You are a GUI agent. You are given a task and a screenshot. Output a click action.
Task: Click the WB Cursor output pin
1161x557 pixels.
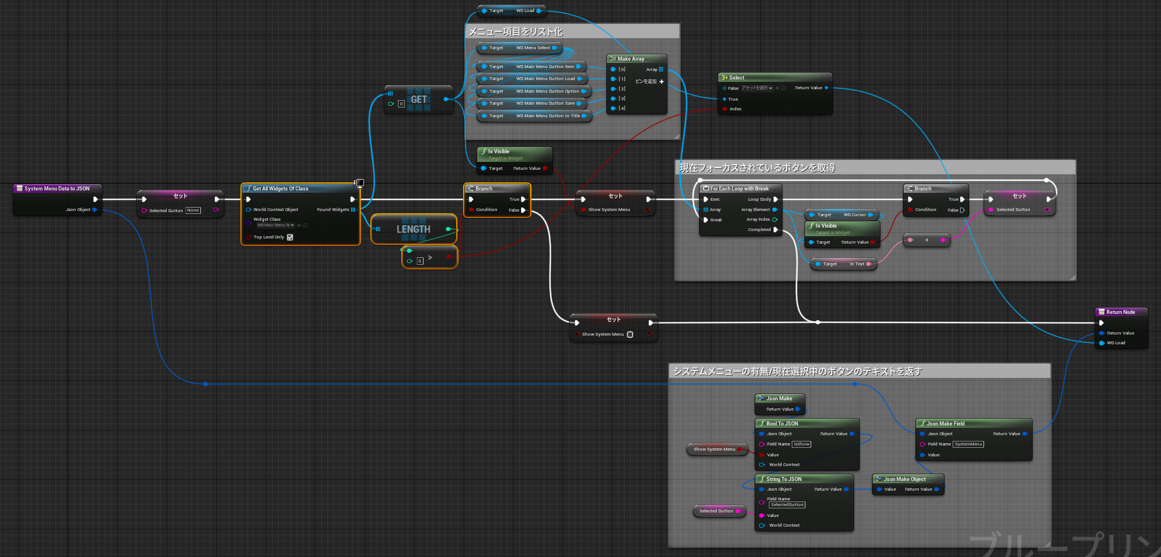pyautogui.click(x=870, y=215)
